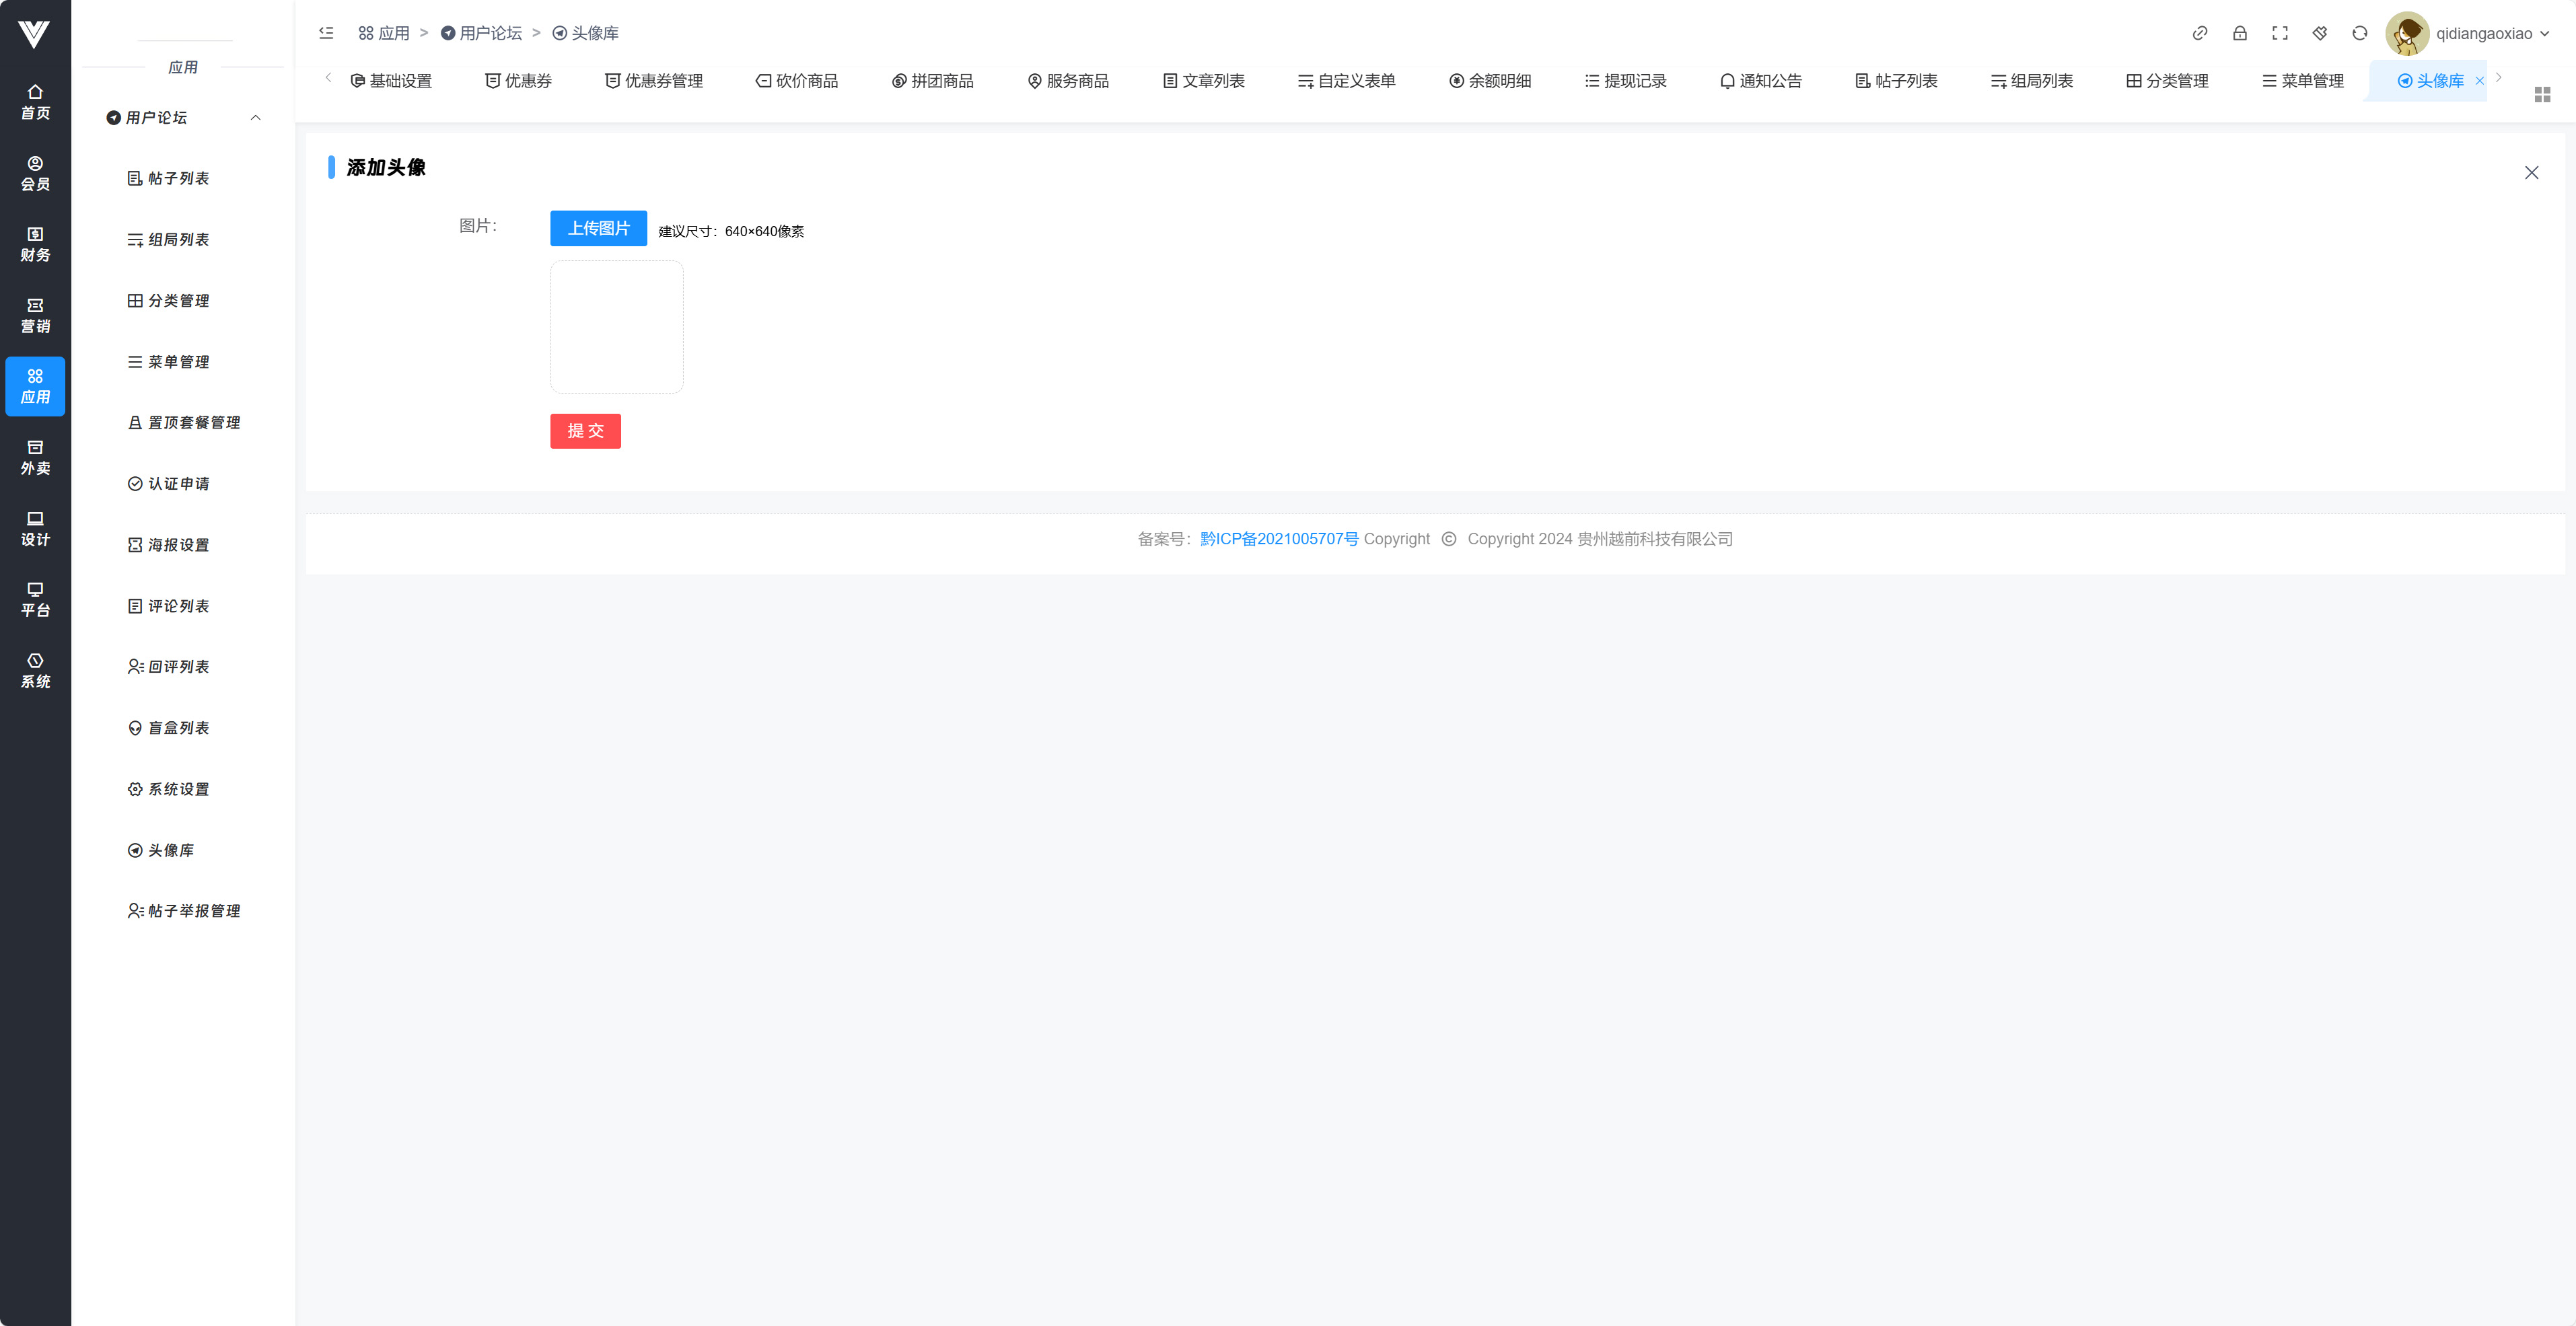Open the 首页 home sidebar icon
2576x1326 pixels.
pyautogui.click(x=35, y=101)
